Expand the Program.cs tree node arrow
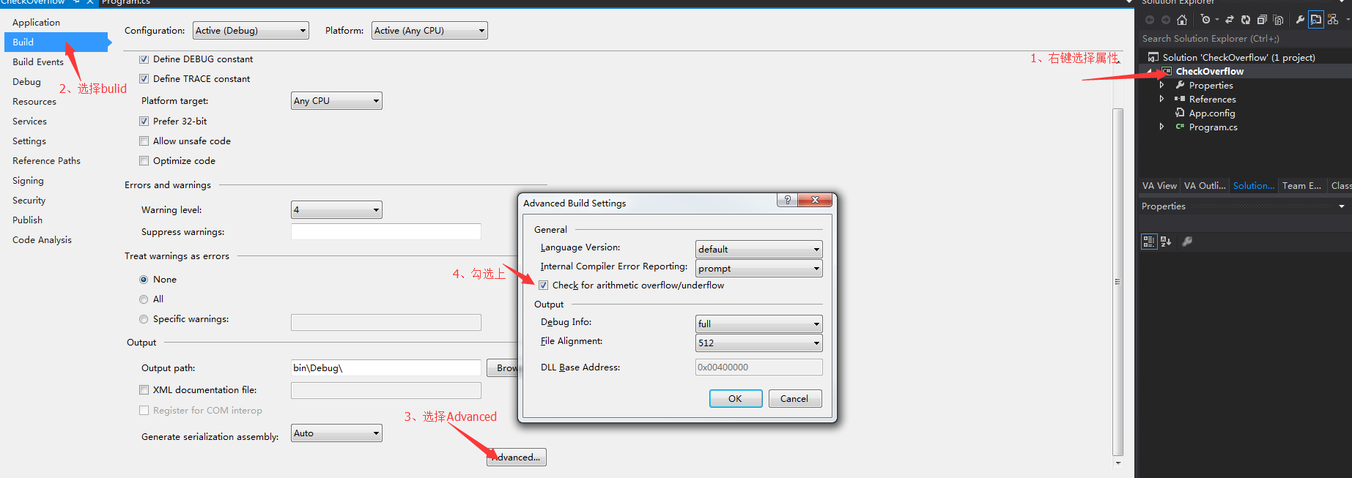Image resolution: width=1352 pixels, height=478 pixels. click(1161, 127)
